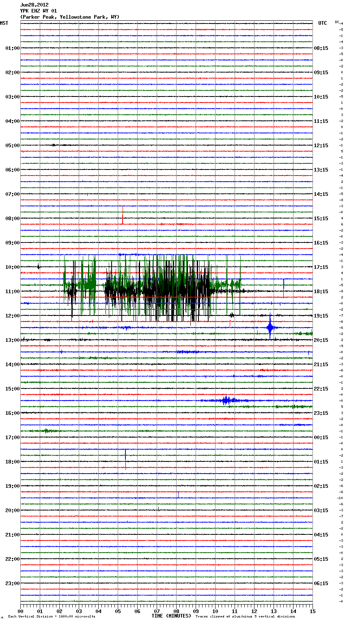Click the date text "Jun28,2012"
This screenshot has width=345, height=622.
tap(34, 5)
